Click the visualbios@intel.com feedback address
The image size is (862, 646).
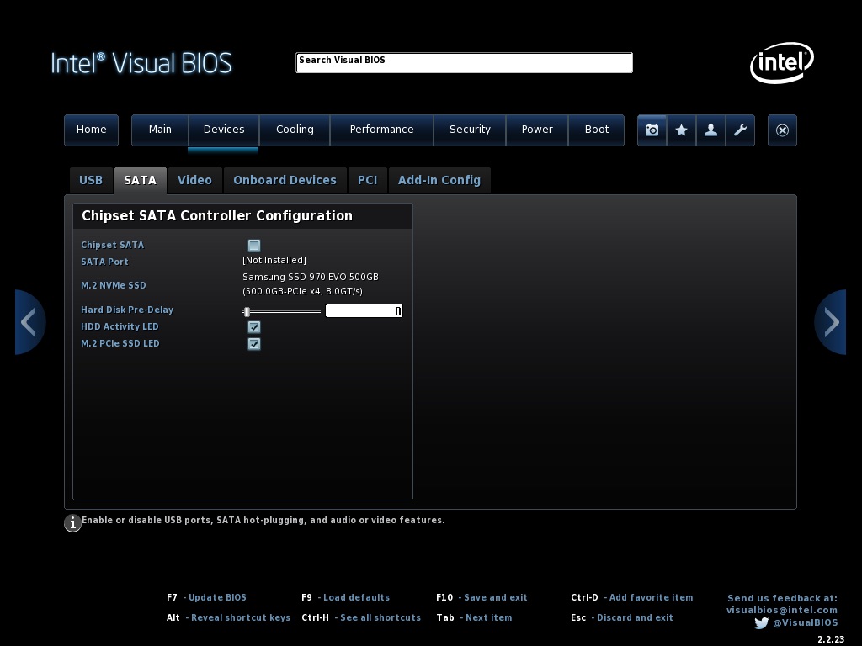[782, 611]
